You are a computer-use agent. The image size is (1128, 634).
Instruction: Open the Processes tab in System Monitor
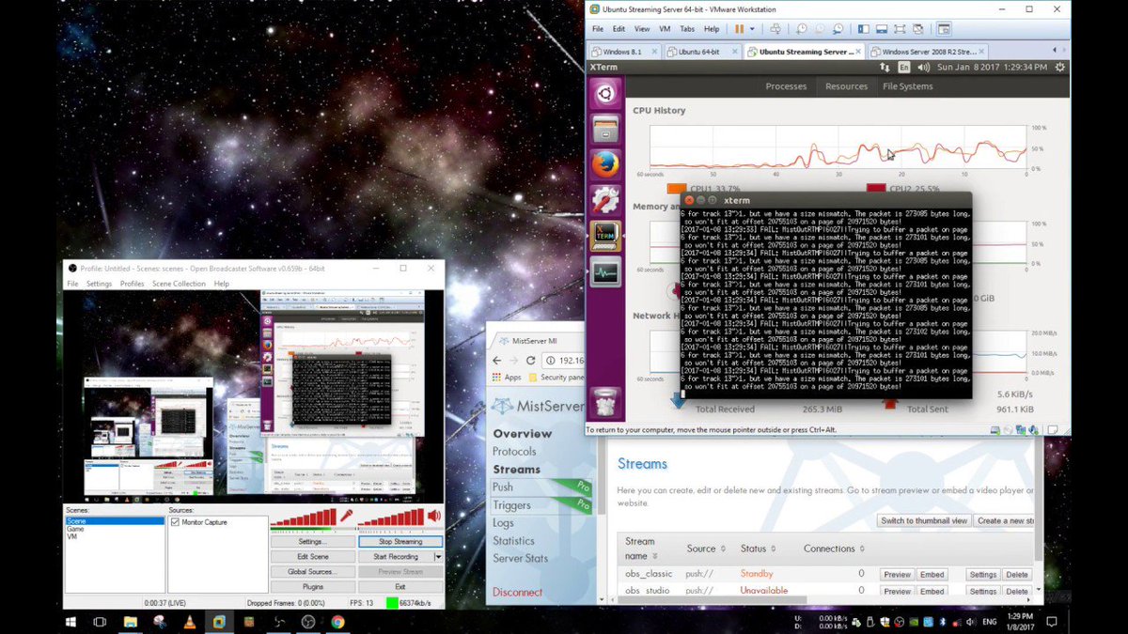(786, 86)
